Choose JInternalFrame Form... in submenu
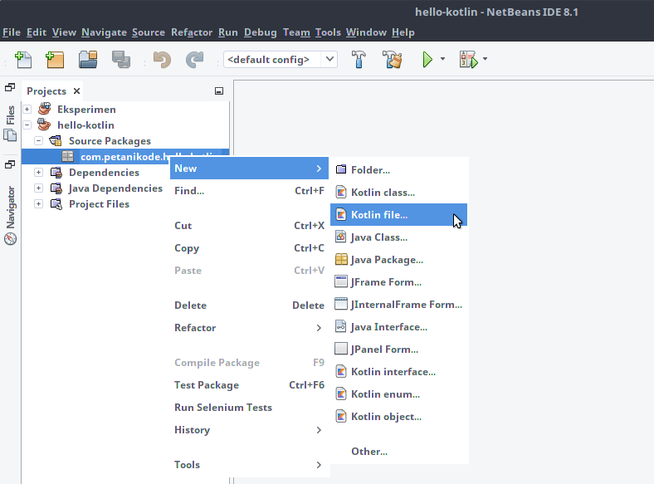Viewport: 654px width, 484px height. [398, 305]
